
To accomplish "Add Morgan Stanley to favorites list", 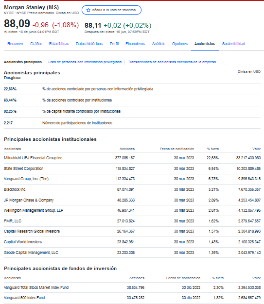I will pyautogui.click(x=111, y=10).
